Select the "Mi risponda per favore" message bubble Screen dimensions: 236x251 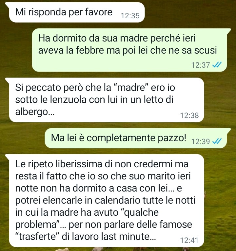pos(77,12)
